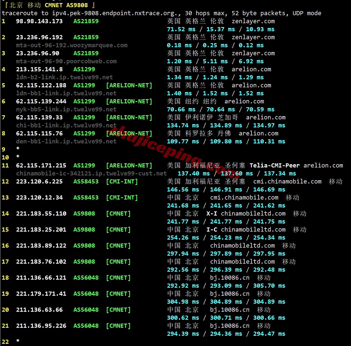This screenshot has height=346, width=351.
Task: Select den-bb1-link.ip.twelve99.net on hop 8
Action: coord(66,141)
